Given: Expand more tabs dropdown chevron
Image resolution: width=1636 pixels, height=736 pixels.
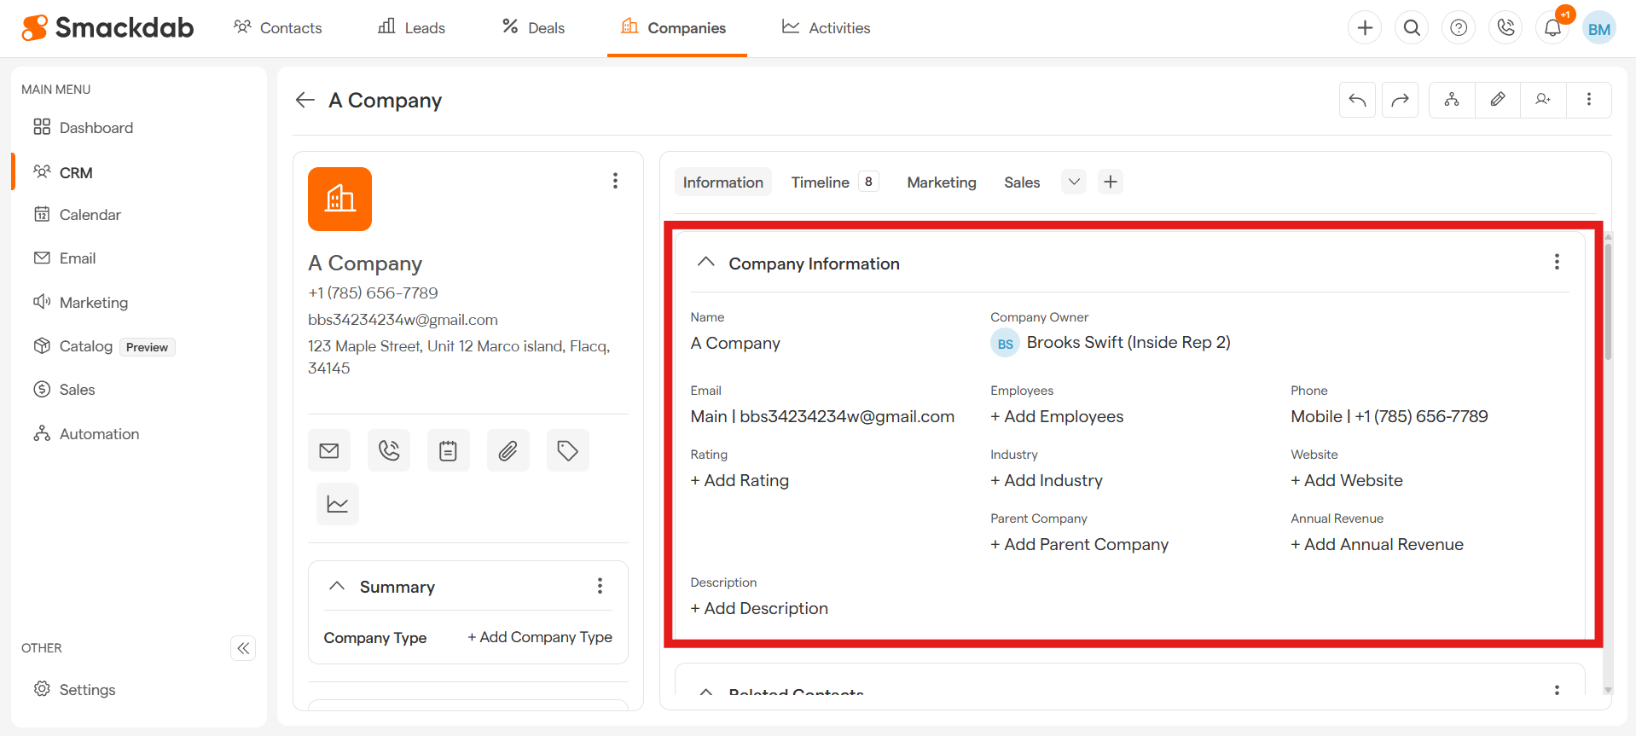Looking at the screenshot, I should [x=1074, y=182].
